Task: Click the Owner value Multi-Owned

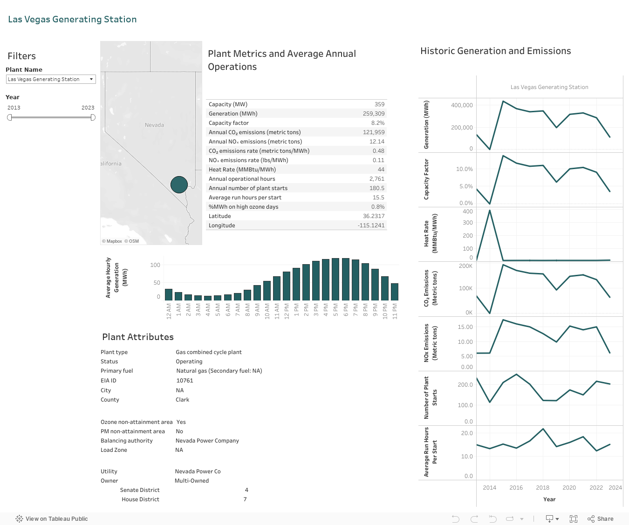Action: click(x=192, y=481)
